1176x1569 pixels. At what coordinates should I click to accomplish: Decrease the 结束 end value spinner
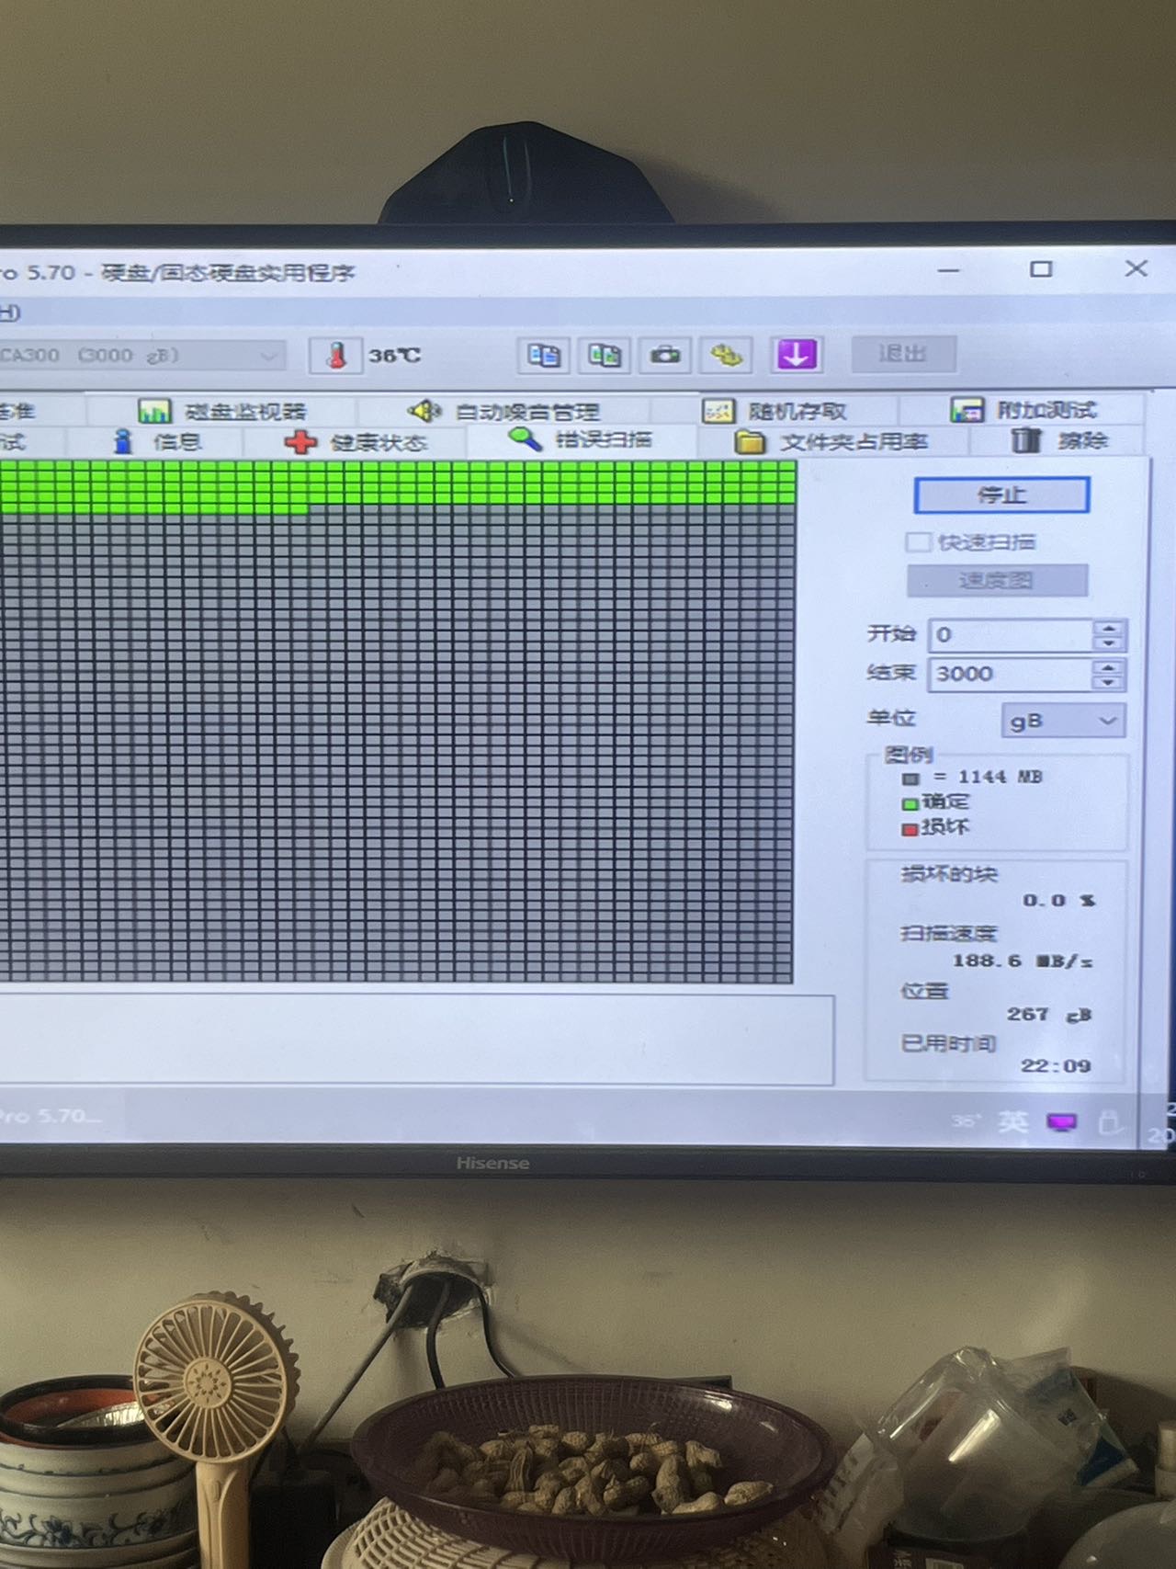pyautogui.click(x=1109, y=682)
